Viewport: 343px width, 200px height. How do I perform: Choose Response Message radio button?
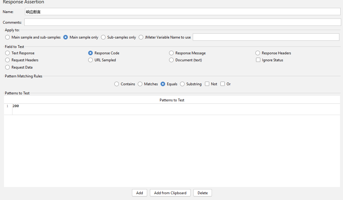(171, 53)
